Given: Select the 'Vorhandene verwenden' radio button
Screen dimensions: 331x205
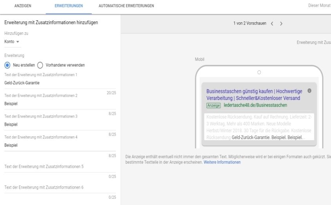Looking at the screenshot, I should click(40, 65).
